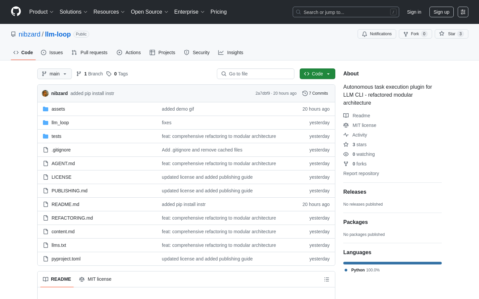Star the repository
The image size is (479, 299).
pos(451,34)
